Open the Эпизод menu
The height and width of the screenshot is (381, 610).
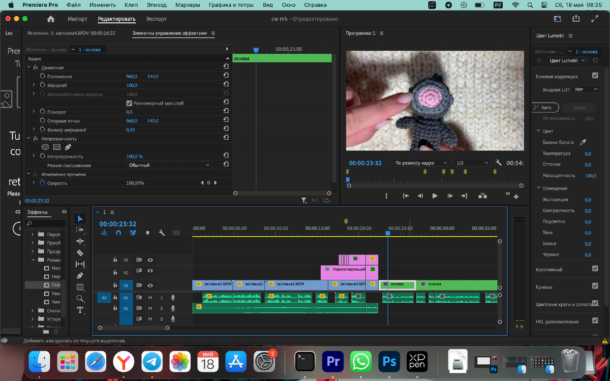coord(157,5)
